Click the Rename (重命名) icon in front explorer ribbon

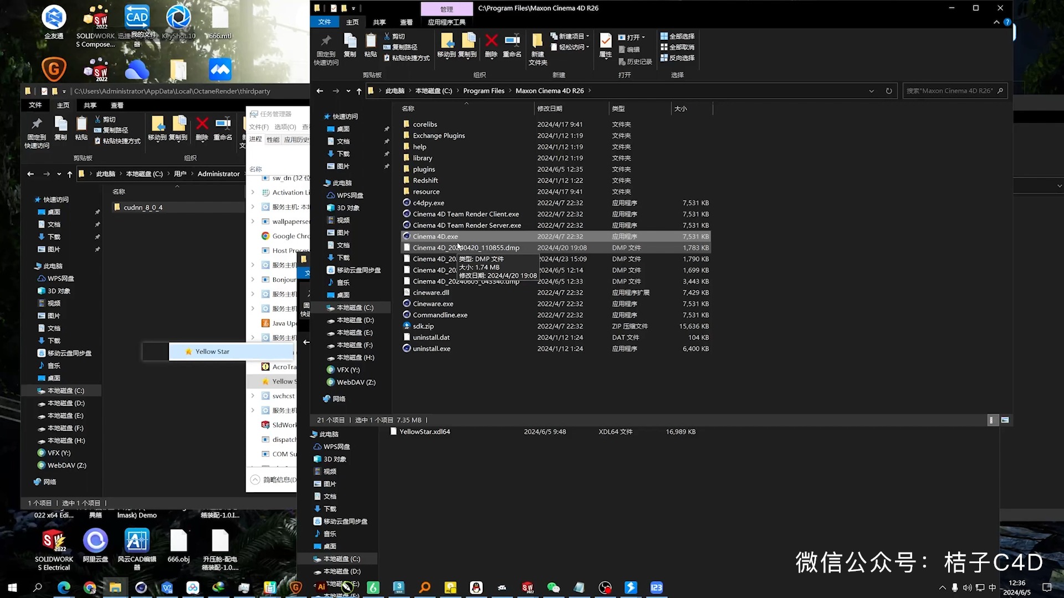coord(512,45)
